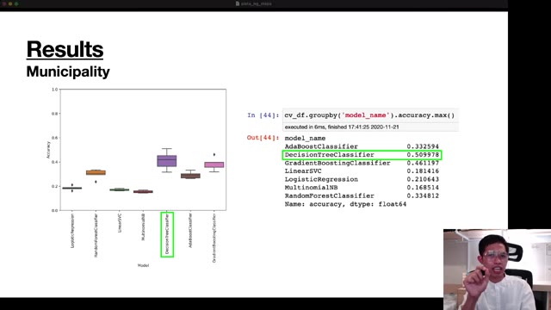Click the RandomForestClassifier x-axis label

click(96, 235)
